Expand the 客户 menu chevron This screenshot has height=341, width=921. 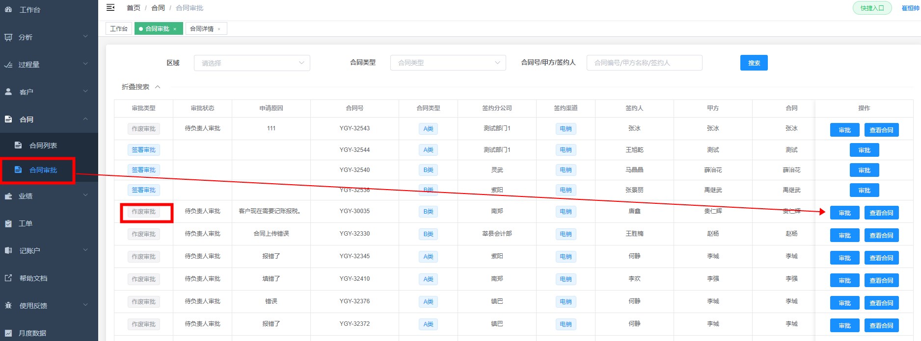(x=85, y=92)
